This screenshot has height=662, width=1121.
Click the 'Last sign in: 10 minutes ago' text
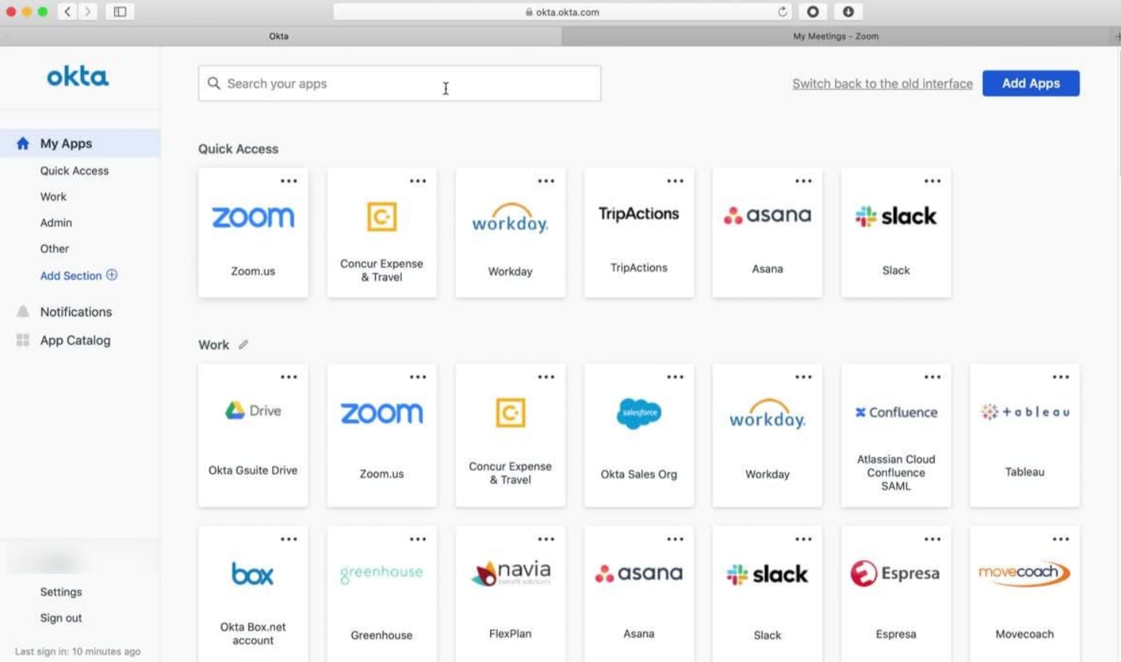[x=77, y=652]
